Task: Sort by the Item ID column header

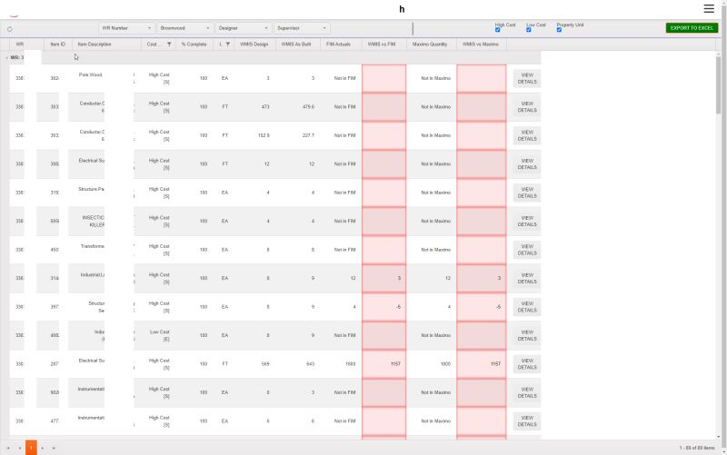Action: (x=58, y=45)
